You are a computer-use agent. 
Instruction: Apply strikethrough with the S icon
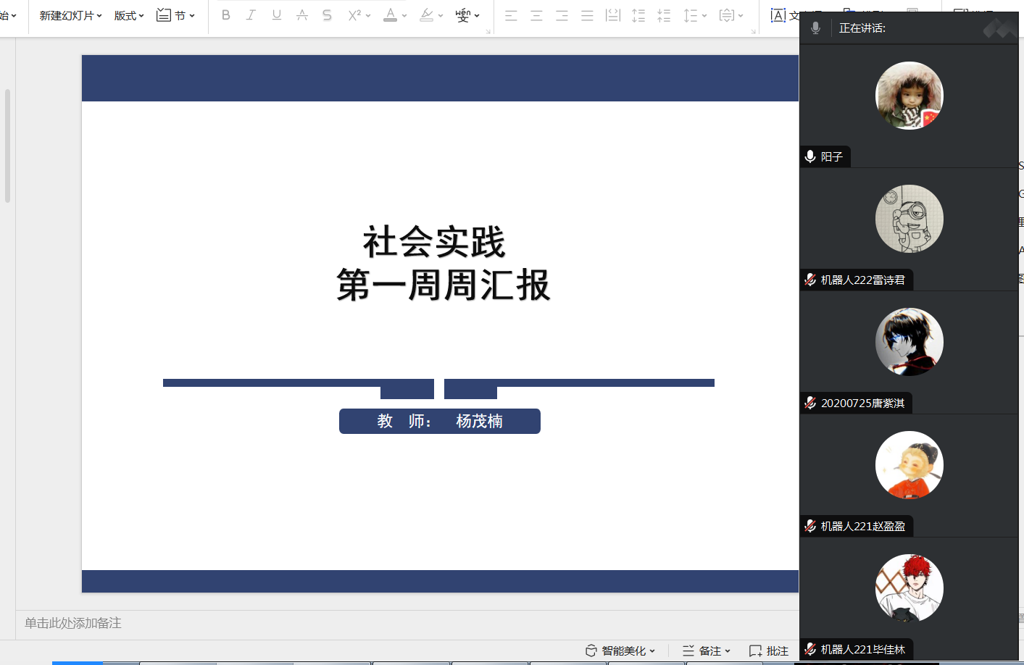pos(327,15)
